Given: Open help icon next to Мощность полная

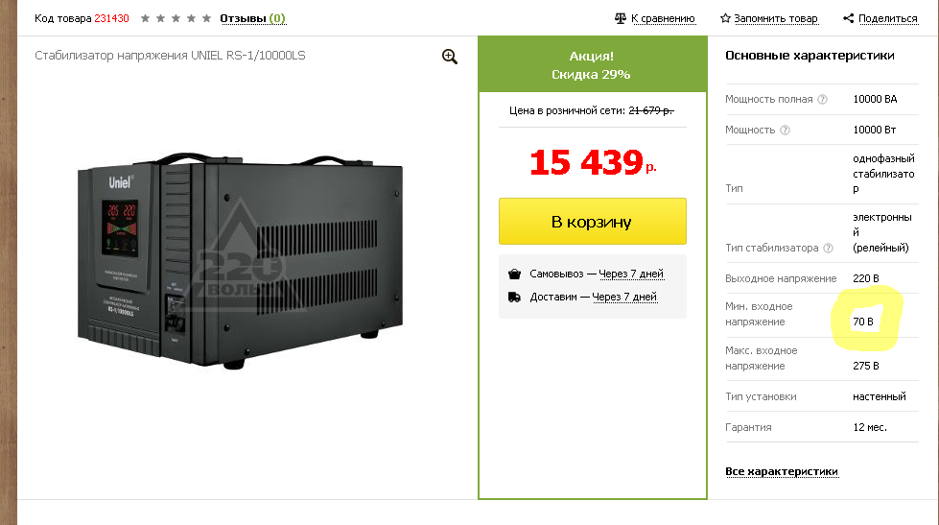Looking at the screenshot, I should tap(822, 100).
